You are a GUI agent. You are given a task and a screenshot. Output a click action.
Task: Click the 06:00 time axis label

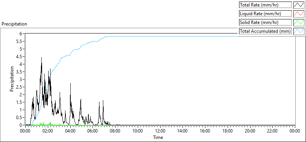(93, 131)
